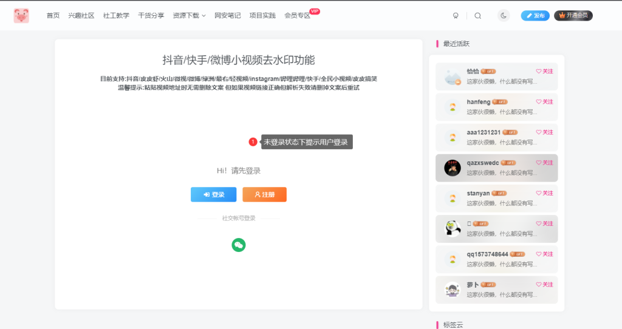
Task: Follow user hanfeng via 关注
Action: click(x=545, y=102)
